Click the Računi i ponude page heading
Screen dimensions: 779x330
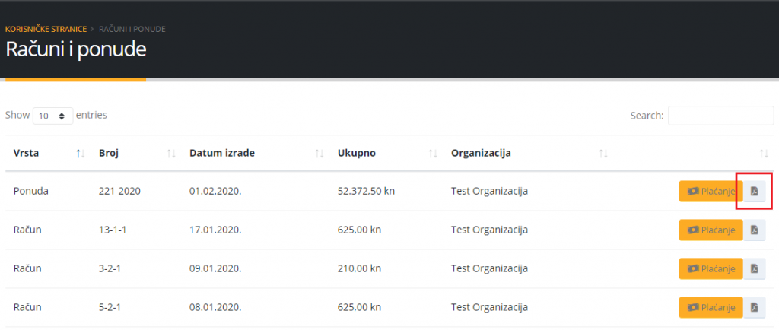(76, 49)
